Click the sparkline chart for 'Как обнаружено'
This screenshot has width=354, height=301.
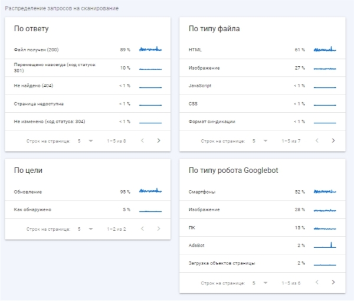tap(150, 210)
